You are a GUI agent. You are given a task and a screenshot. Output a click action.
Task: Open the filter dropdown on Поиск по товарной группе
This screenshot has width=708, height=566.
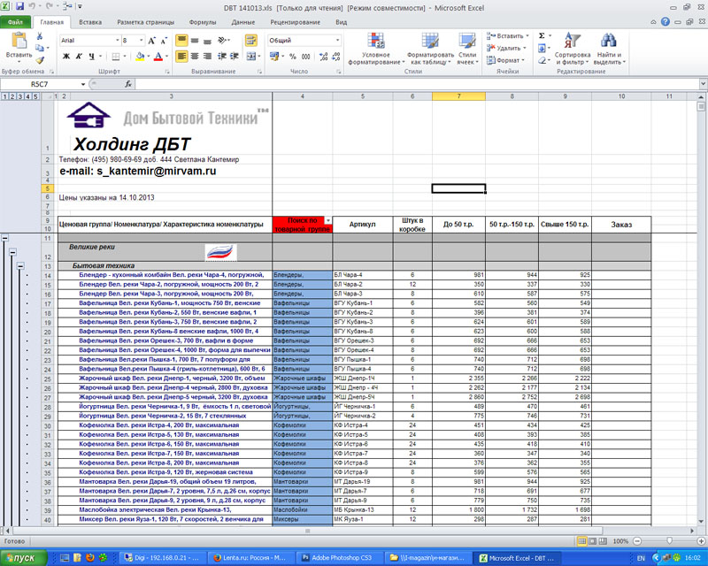pos(328,221)
